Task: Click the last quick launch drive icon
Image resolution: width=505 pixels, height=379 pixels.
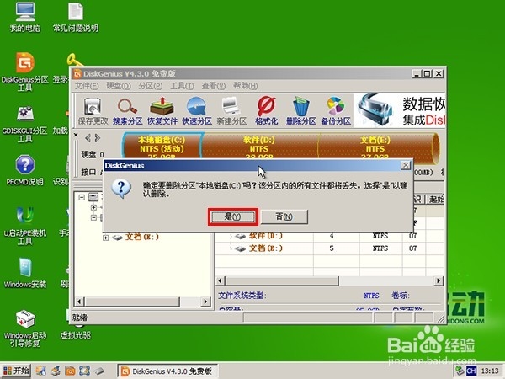Action: tap(99, 371)
